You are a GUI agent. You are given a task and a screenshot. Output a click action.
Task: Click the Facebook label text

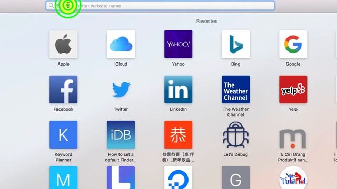point(63,109)
